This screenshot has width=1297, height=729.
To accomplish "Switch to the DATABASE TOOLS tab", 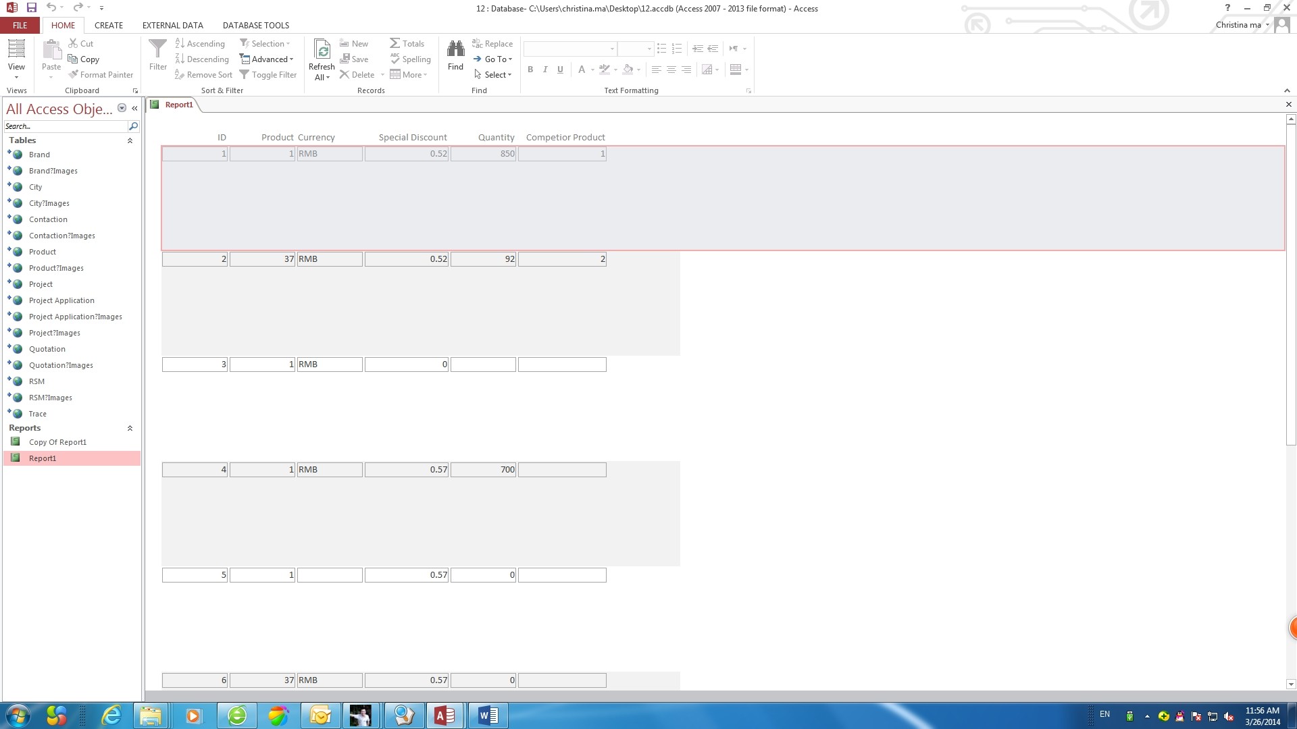I will 256,25.
